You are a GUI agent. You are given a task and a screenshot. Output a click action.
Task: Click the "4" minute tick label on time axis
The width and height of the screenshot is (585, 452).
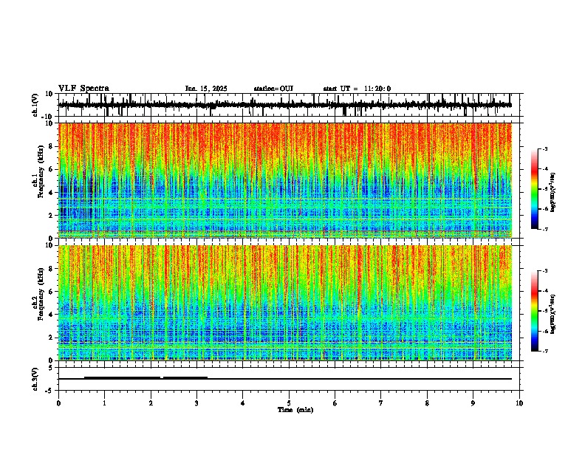[x=243, y=403]
